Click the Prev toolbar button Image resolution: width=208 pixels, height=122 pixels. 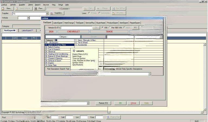[x=40, y=8]
